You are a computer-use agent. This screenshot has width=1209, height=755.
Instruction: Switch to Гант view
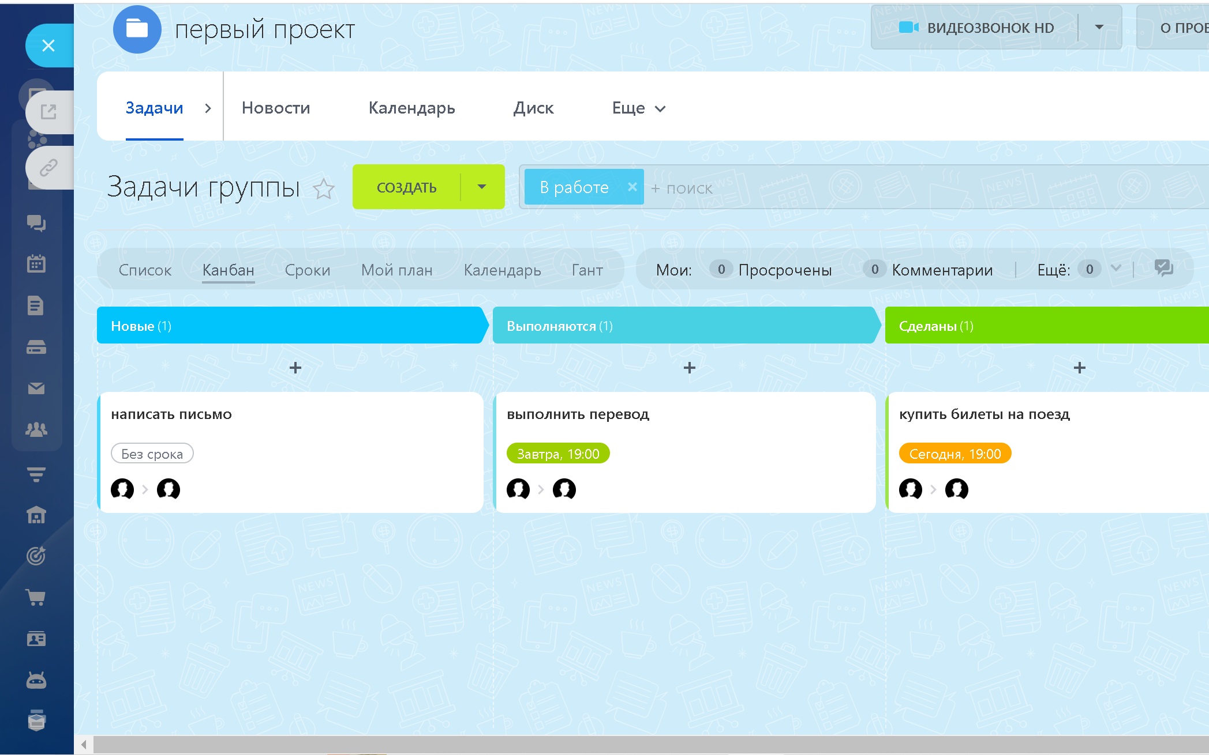click(587, 270)
